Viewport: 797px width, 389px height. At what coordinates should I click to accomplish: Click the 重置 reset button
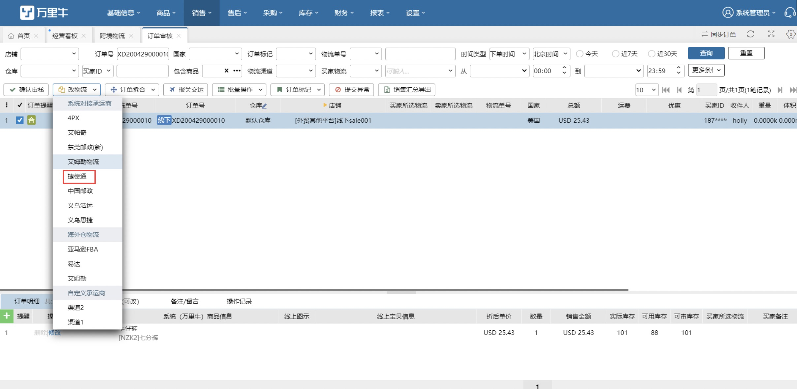[746, 53]
